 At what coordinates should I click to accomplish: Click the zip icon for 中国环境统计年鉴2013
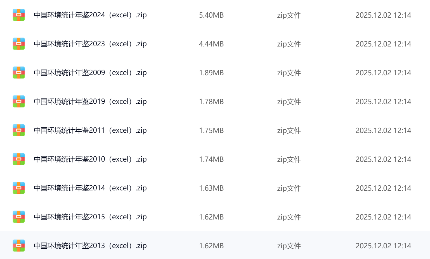[x=19, y=246]
